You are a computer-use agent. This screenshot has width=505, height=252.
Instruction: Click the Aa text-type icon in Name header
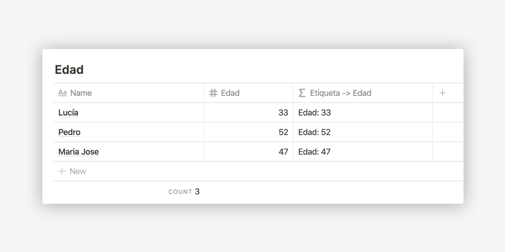click(x=62, y=93)
